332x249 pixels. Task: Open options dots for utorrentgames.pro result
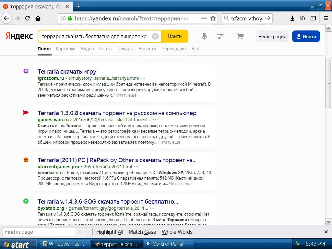click(136, 167)
